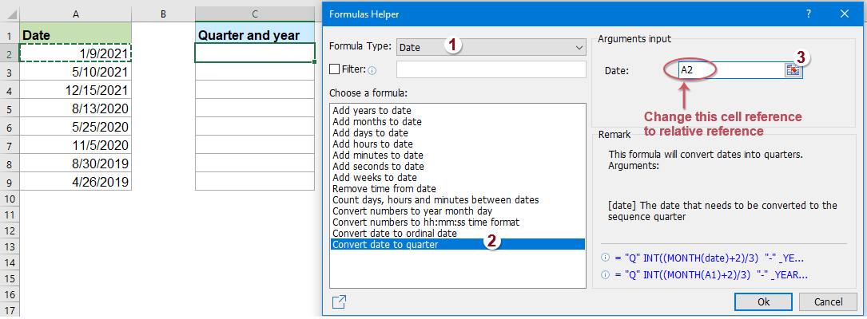Select cell A2 containing 1/9/2021
This screenshot has width=867, height=319.
click(x=75, y=53)
